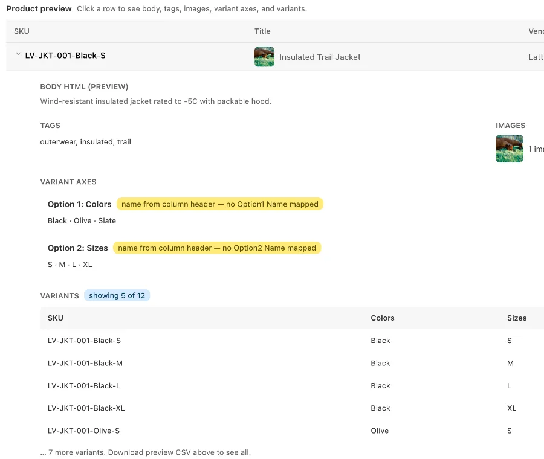Click the Product preview heading
The height and width of the screenshot is (459, 544).
39,8
